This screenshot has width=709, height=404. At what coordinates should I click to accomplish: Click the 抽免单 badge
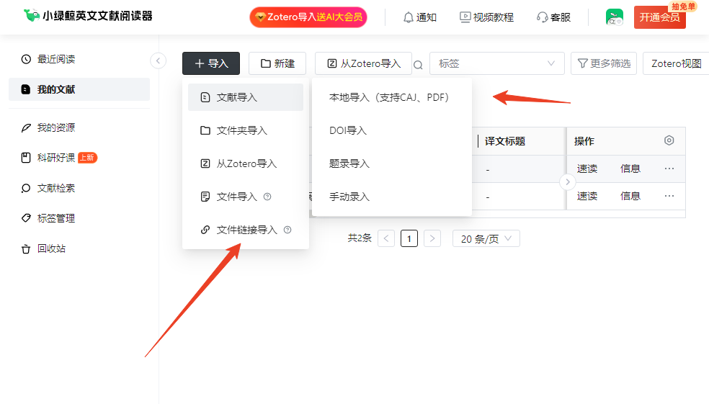click(x=683, y=6)
